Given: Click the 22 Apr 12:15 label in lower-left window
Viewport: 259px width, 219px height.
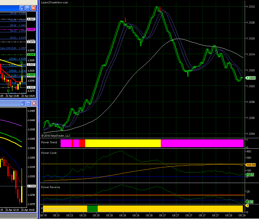Looking at the screenshot, I should click(12, 210).
